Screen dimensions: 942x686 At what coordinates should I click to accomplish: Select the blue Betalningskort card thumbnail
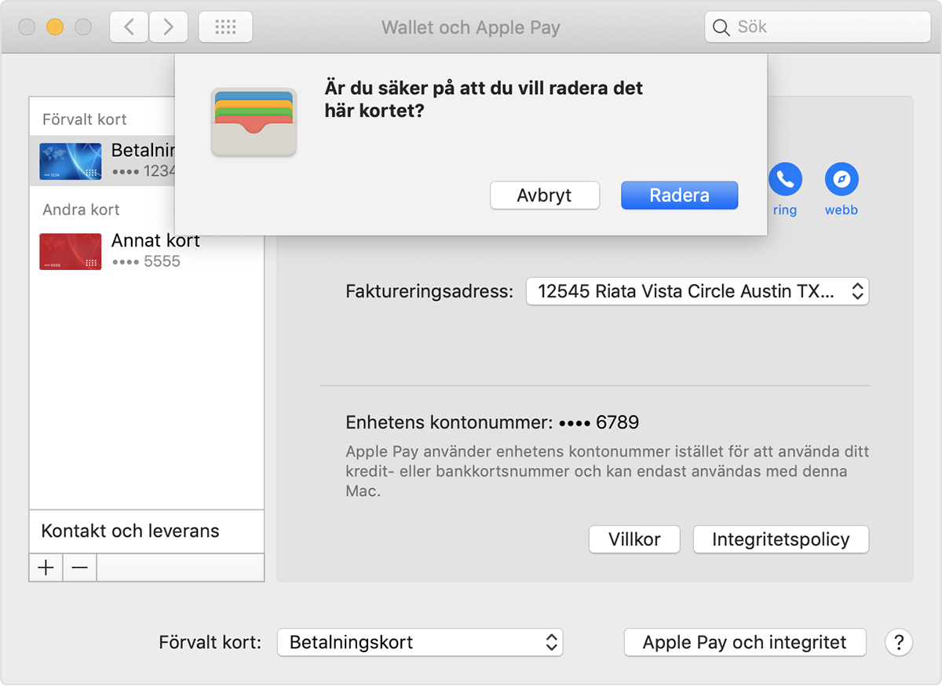coord(71,161)
